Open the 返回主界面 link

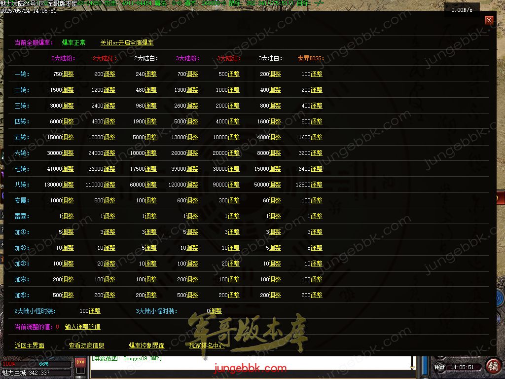(30, 345)
